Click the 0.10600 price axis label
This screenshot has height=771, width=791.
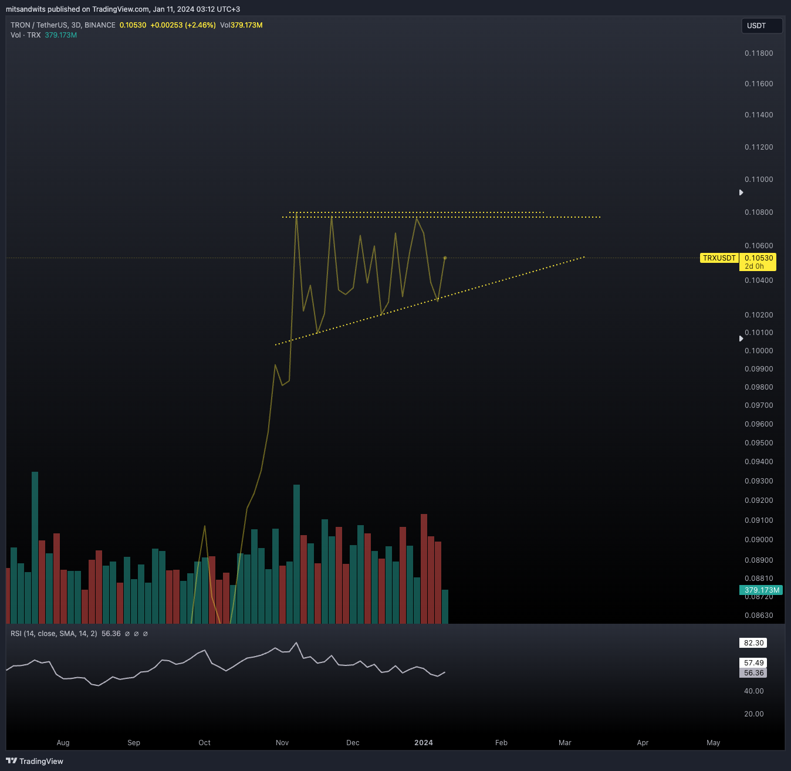click(759, 246)
